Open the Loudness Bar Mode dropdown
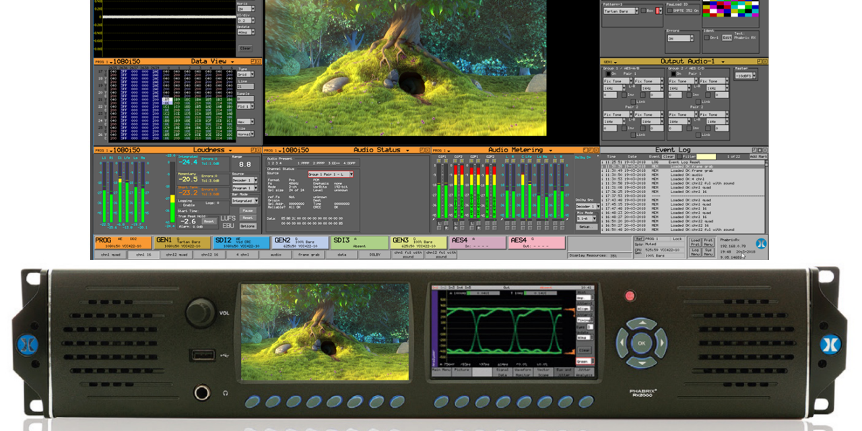 (245, 201)
